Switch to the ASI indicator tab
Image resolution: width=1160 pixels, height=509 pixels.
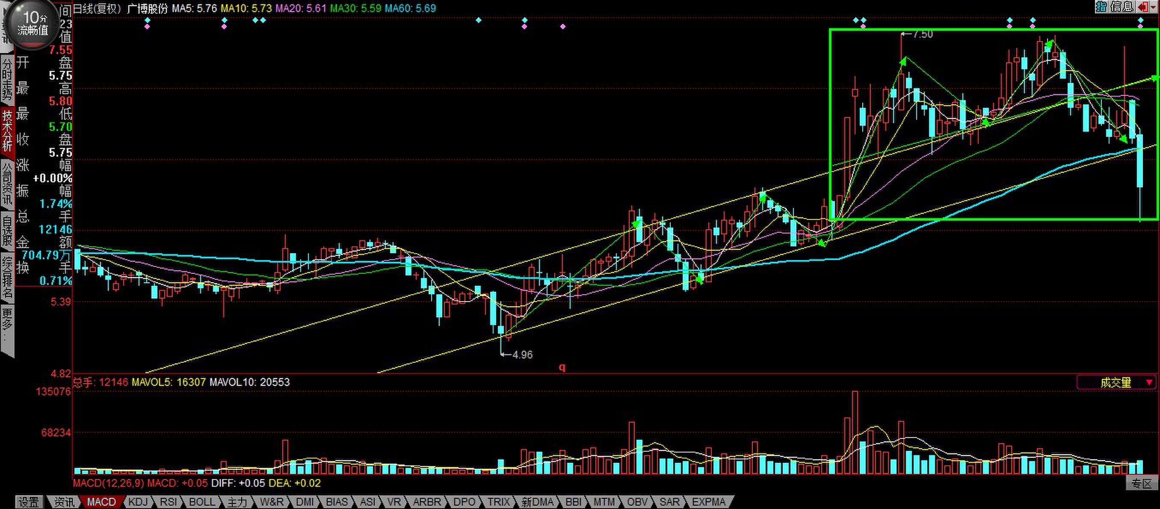(x=367, y=502)
